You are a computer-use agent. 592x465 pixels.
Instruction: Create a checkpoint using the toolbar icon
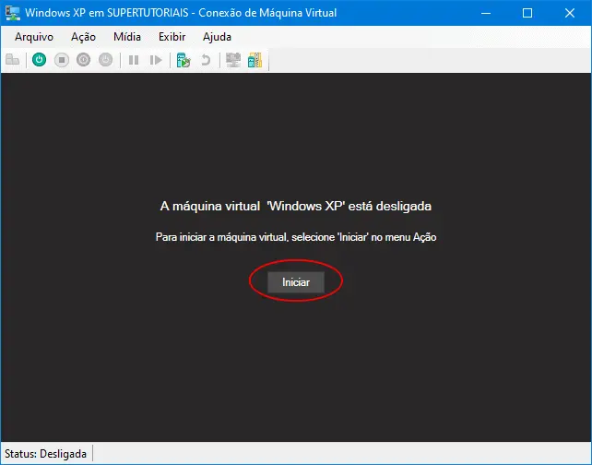(x=184, y=60)
